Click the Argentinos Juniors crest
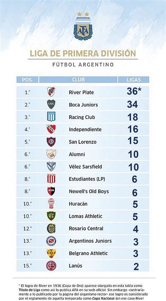This screenshot has width=166, height=301. [51, 241]
